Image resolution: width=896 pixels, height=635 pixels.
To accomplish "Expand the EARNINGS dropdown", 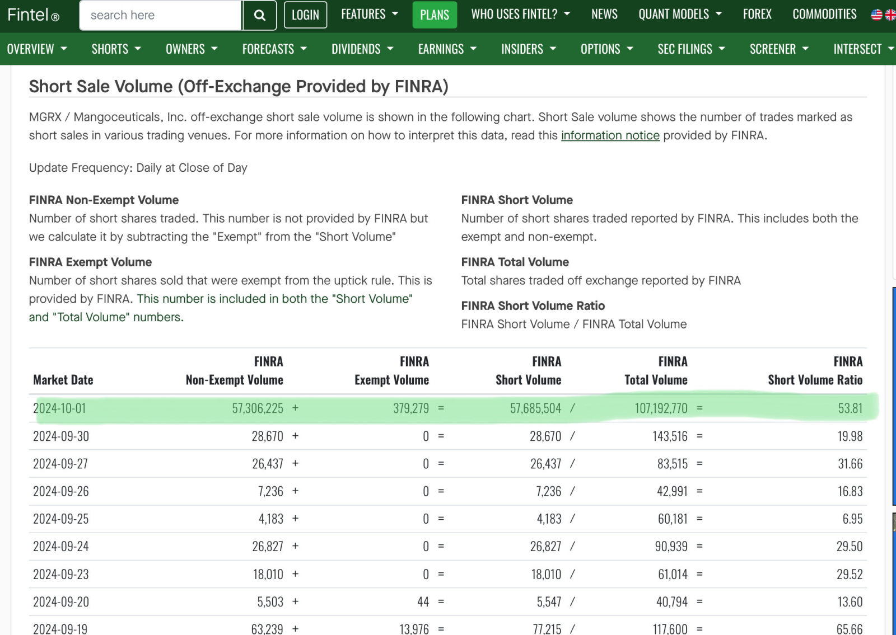I will (447, 49).
